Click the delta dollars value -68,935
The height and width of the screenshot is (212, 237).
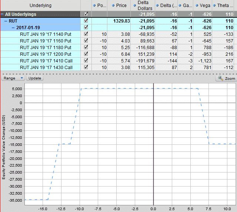tap(147, 34)
